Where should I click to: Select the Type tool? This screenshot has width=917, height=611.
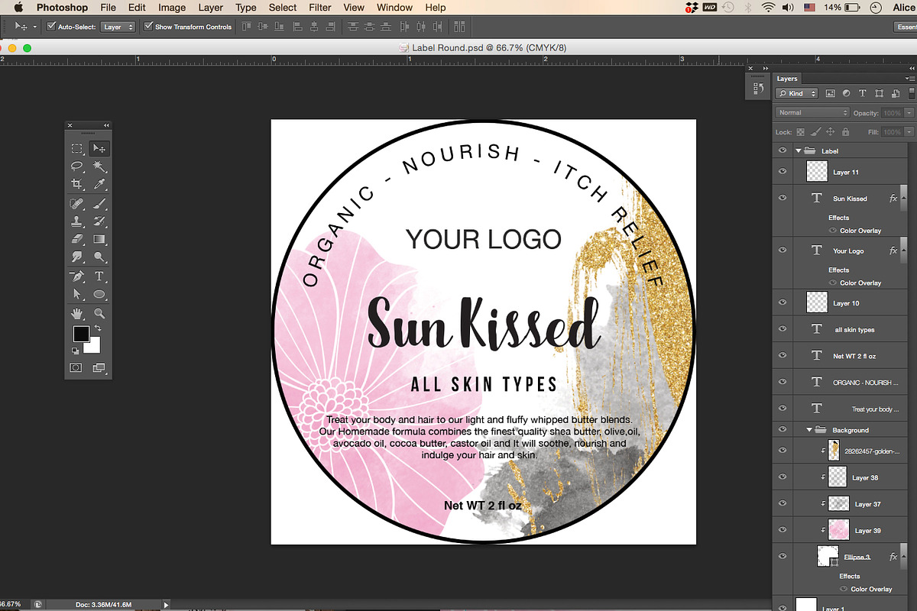click(x=99, y=276)
